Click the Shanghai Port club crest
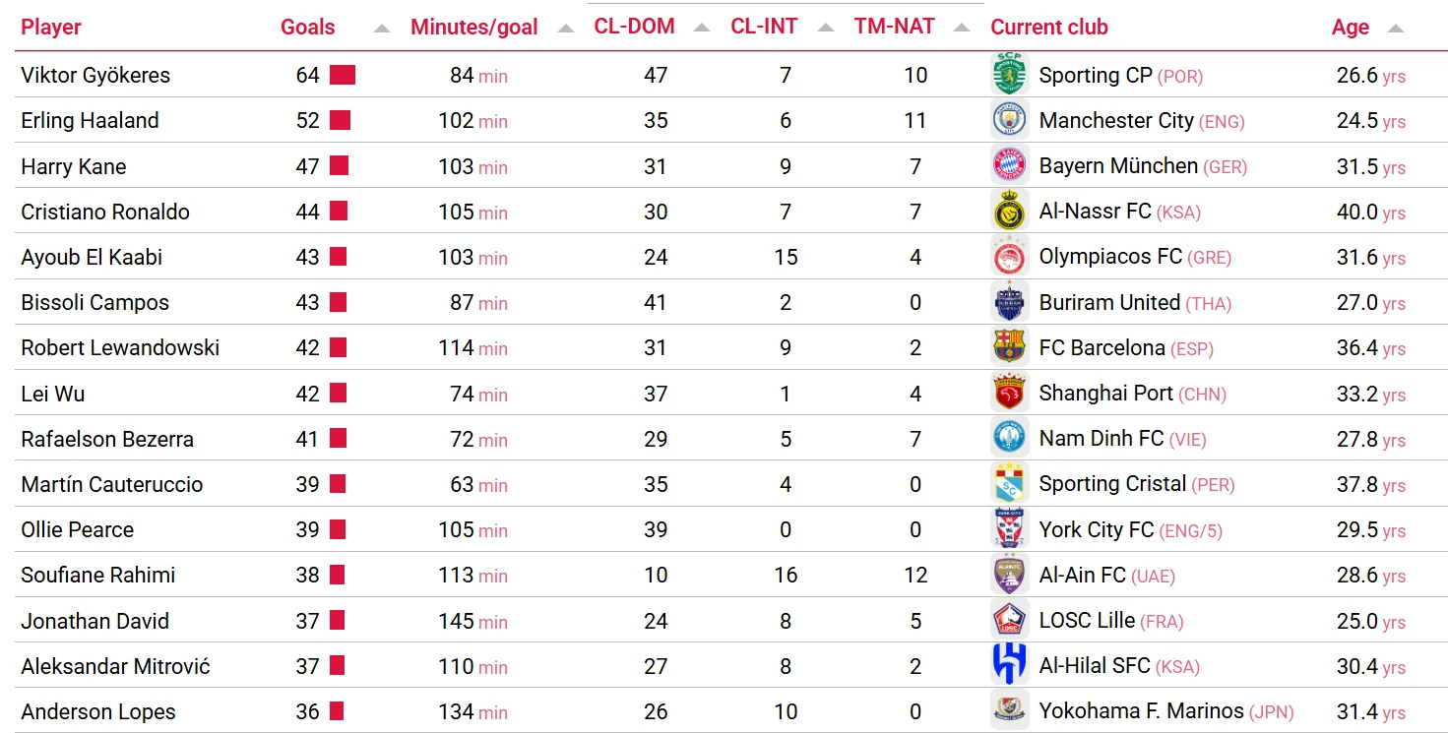 (x=1009, y=394)
